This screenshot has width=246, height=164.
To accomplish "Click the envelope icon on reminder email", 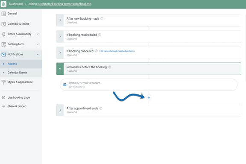I will 65,85.
